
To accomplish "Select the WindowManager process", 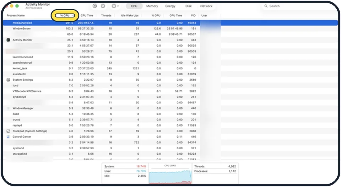I will (170, 108).
